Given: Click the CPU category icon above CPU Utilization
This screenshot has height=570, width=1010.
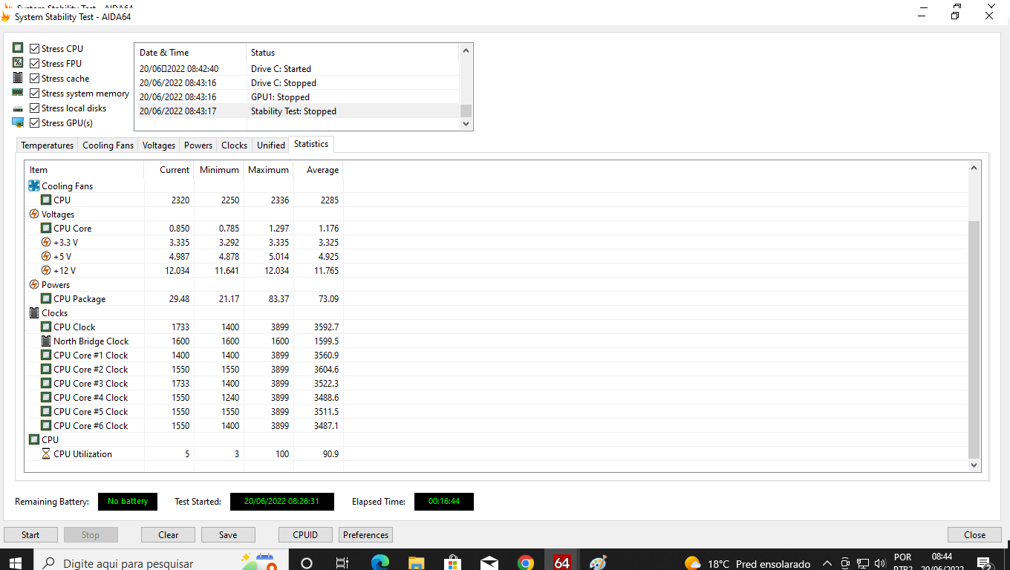Looking at the screenshot, I should [x=33, y=440].
